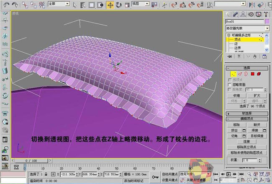Open the 修改器列表 dropdown

coord(247,28)
